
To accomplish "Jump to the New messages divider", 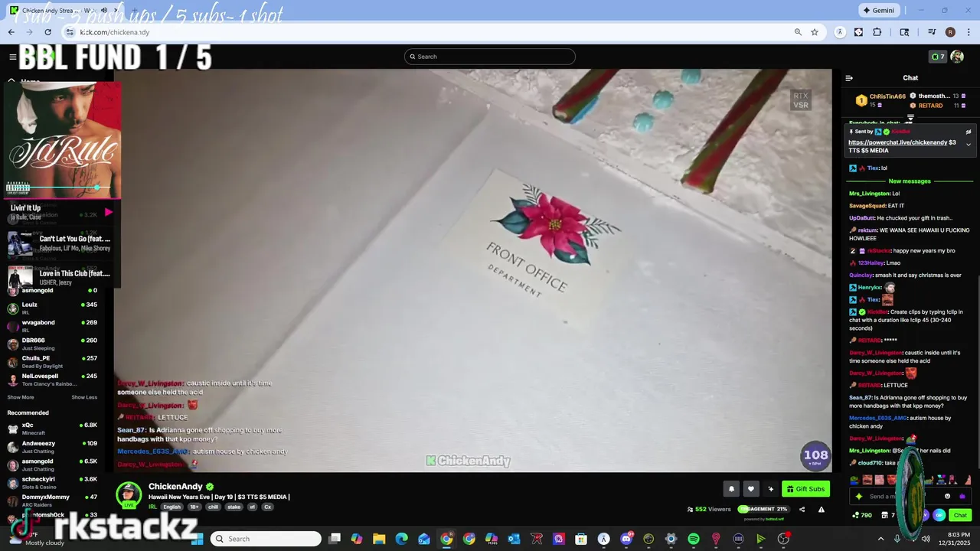I will pyautogui.click(x=910, y=181).
